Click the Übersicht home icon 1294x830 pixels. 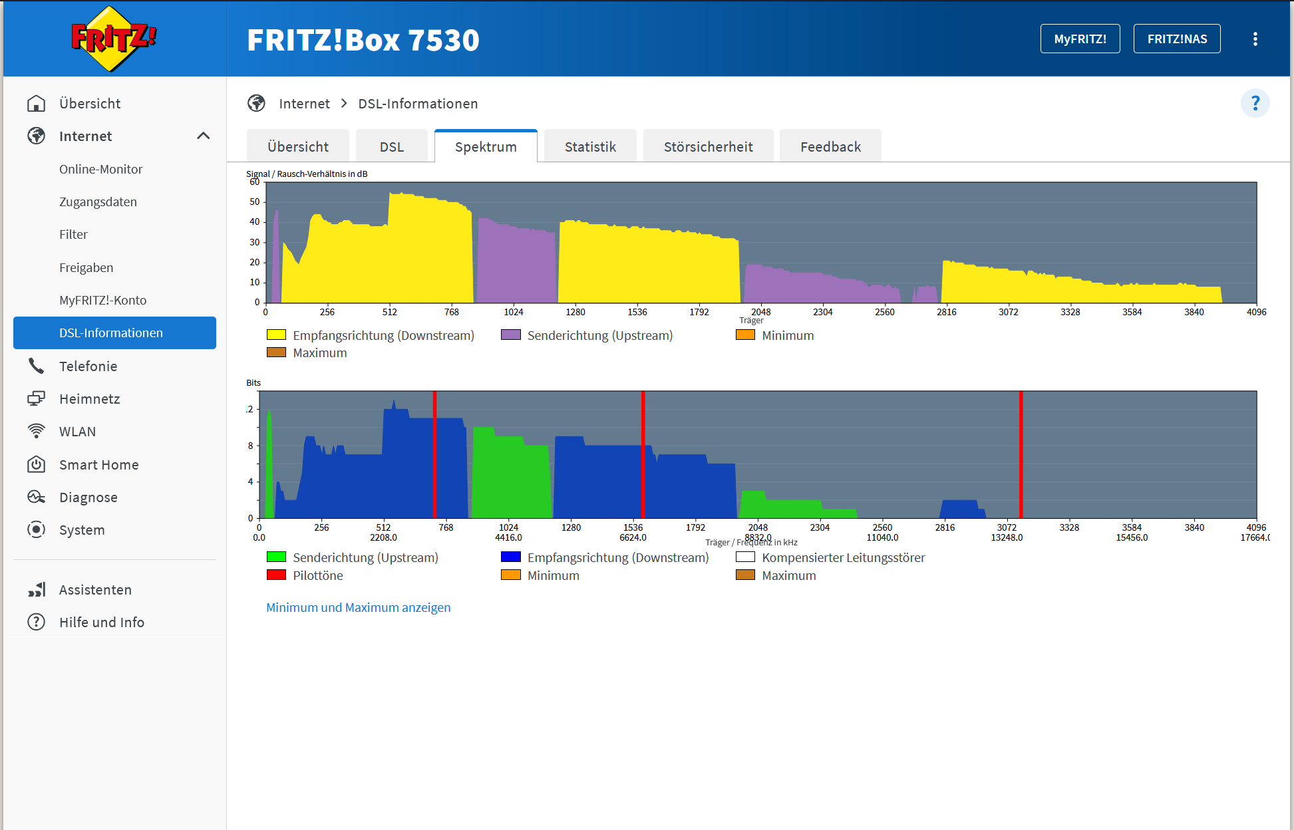(36, 104)
